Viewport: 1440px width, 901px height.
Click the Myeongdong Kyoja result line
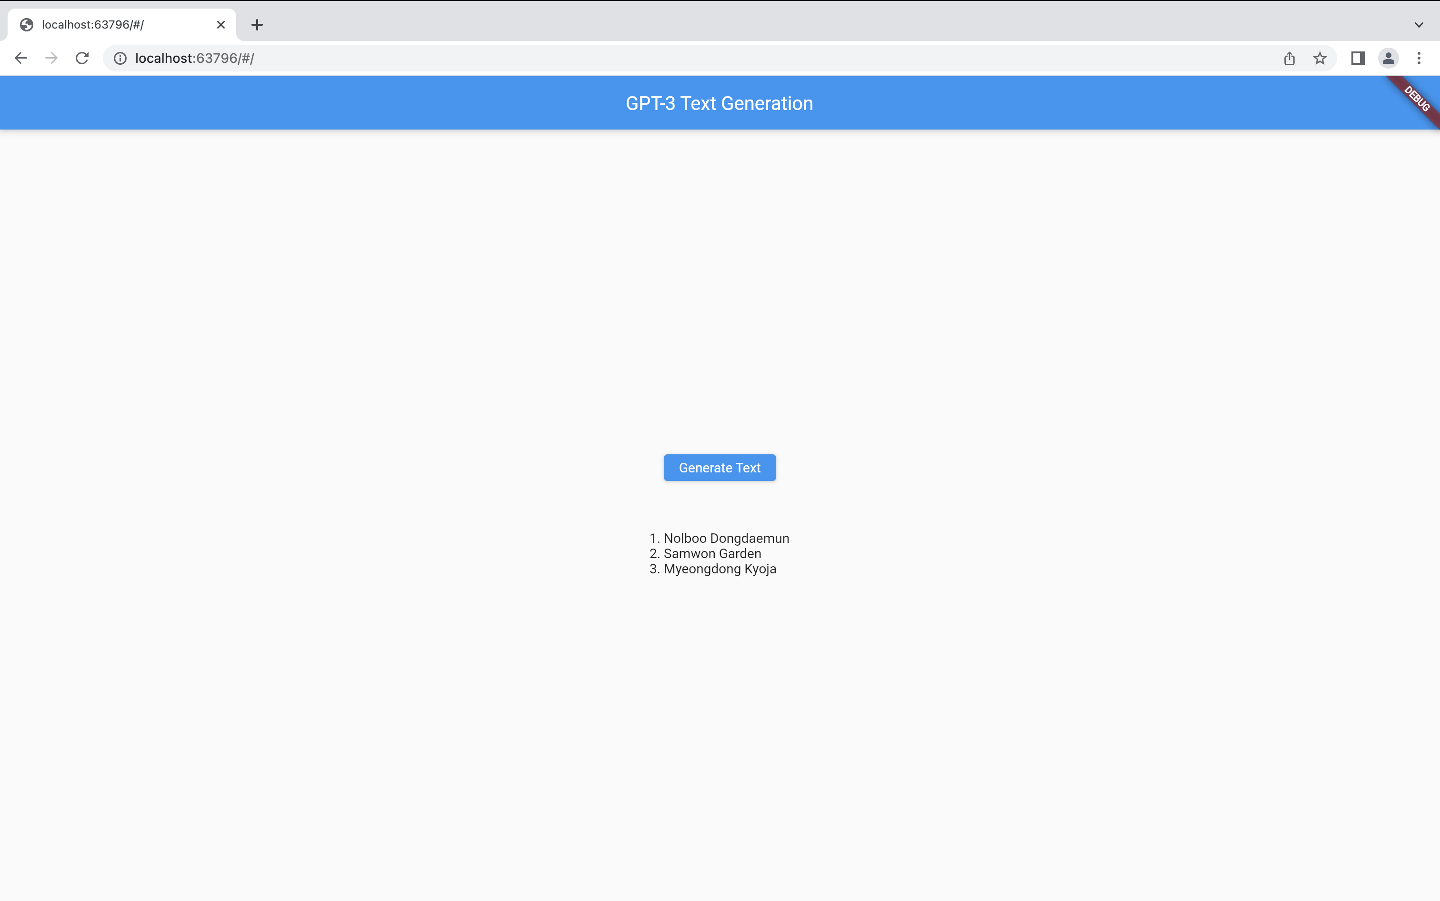click(712, 569)
